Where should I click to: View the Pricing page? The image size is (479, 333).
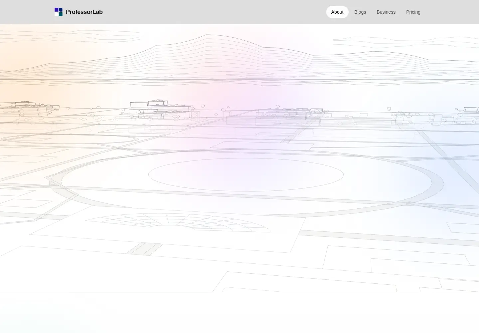pos(413,12)
